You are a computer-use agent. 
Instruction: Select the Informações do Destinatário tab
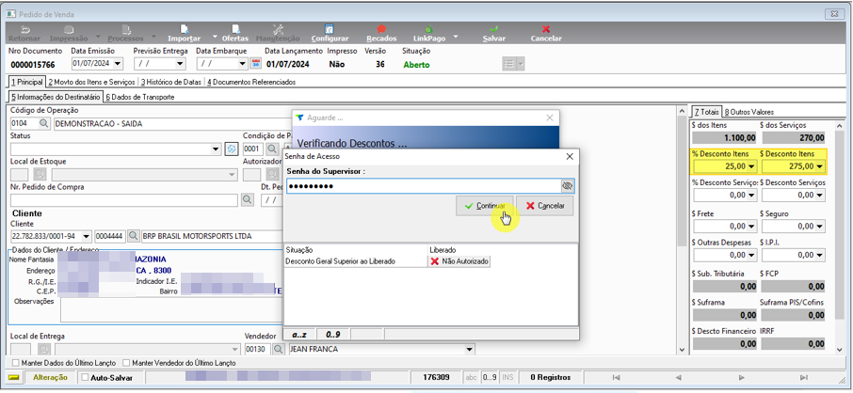pyautogui.click(x=56, y=97)
